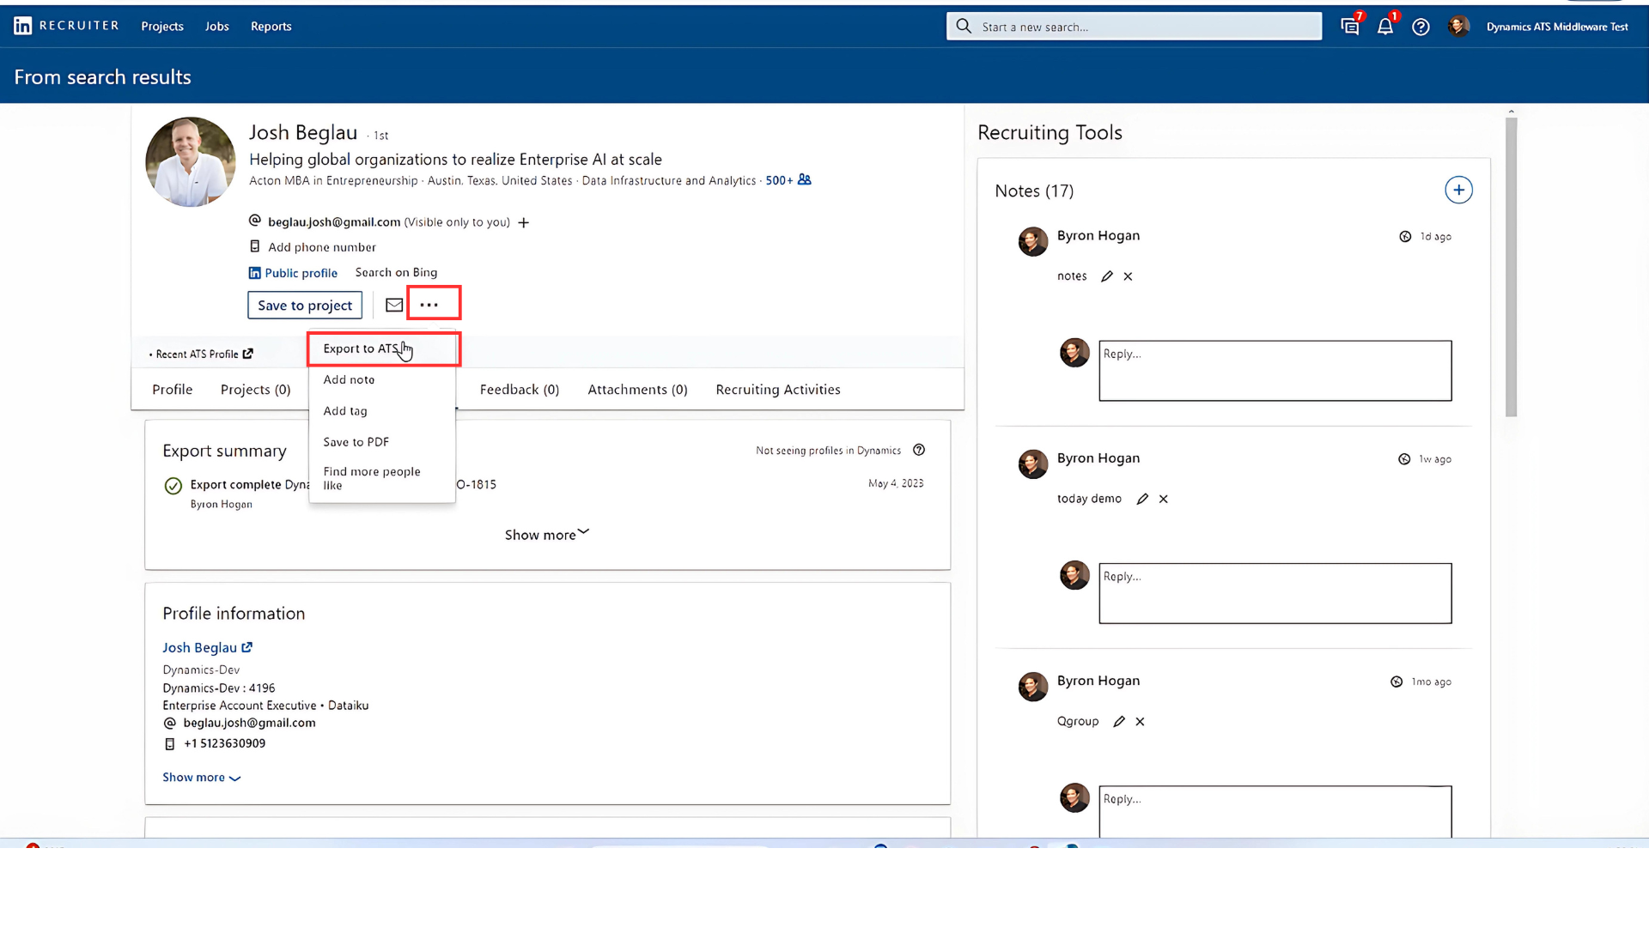Open 'Recent ATS Profile' link
Image resolution: width=1649 pixels, height=927 pixels.
click(197, 354)
